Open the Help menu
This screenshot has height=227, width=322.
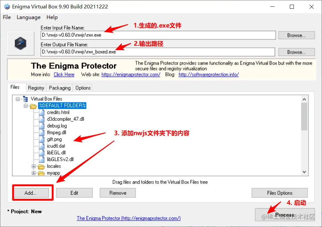[x=52, y=17]
